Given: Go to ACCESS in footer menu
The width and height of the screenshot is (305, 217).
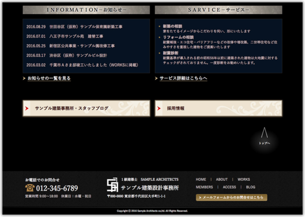Looking at the screenshot, I should point(229,187).
